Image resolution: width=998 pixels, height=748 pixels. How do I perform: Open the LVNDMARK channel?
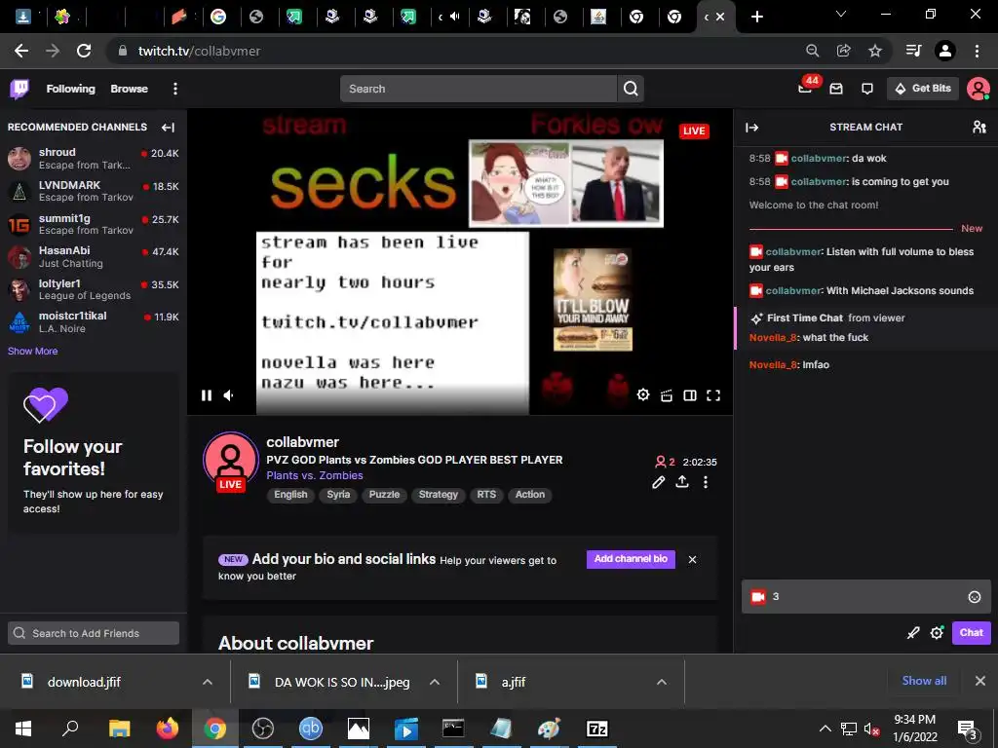point(93,191)
